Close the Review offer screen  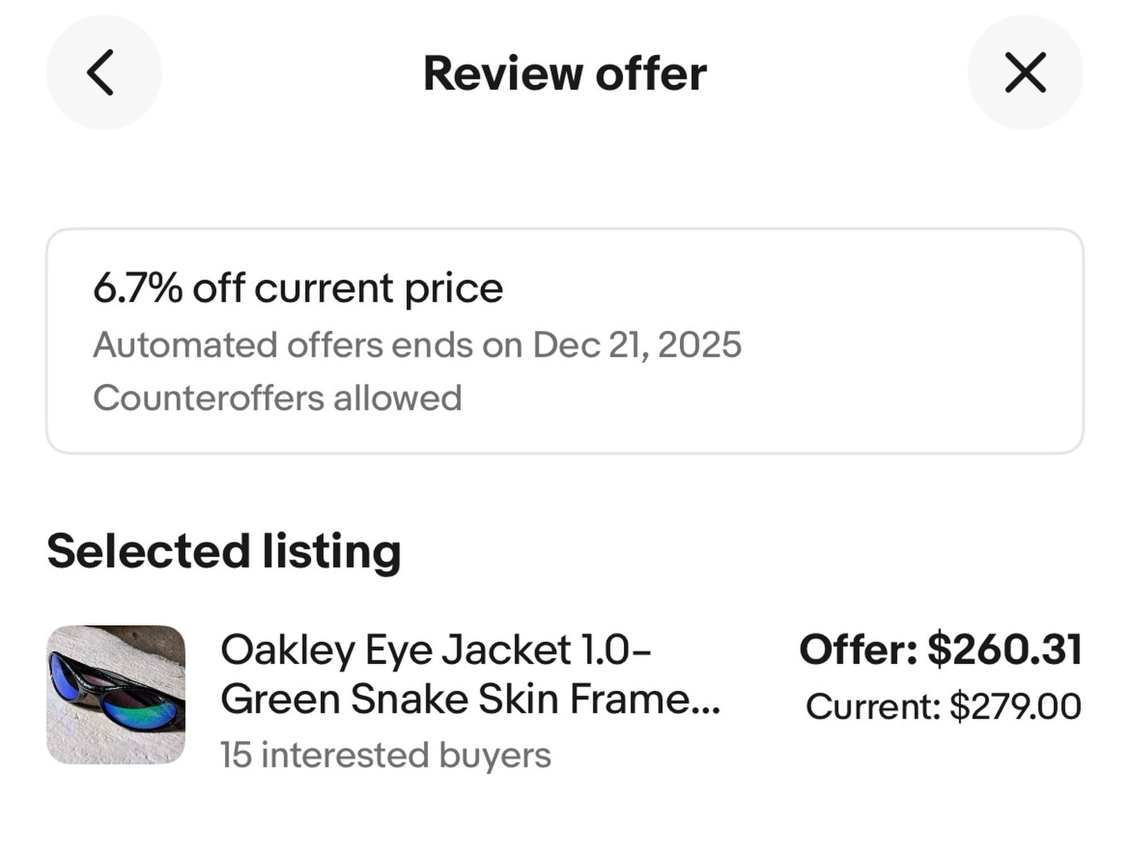point(1025,73)
